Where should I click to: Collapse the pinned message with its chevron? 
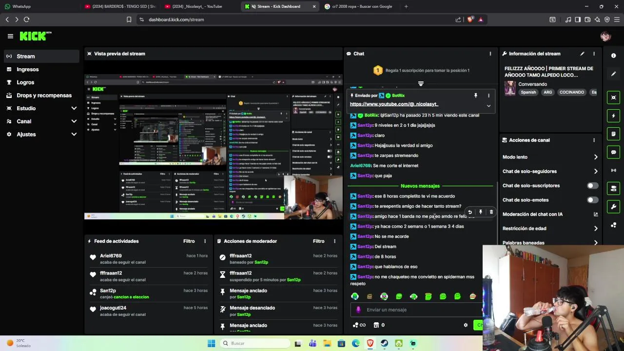coord(488,106)
